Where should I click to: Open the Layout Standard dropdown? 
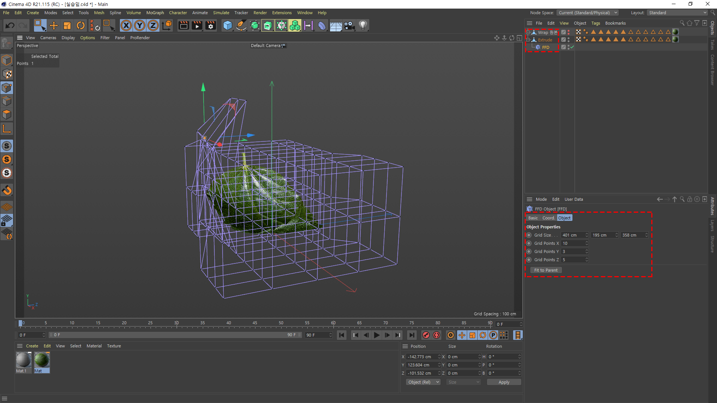(x=677, y=13)
